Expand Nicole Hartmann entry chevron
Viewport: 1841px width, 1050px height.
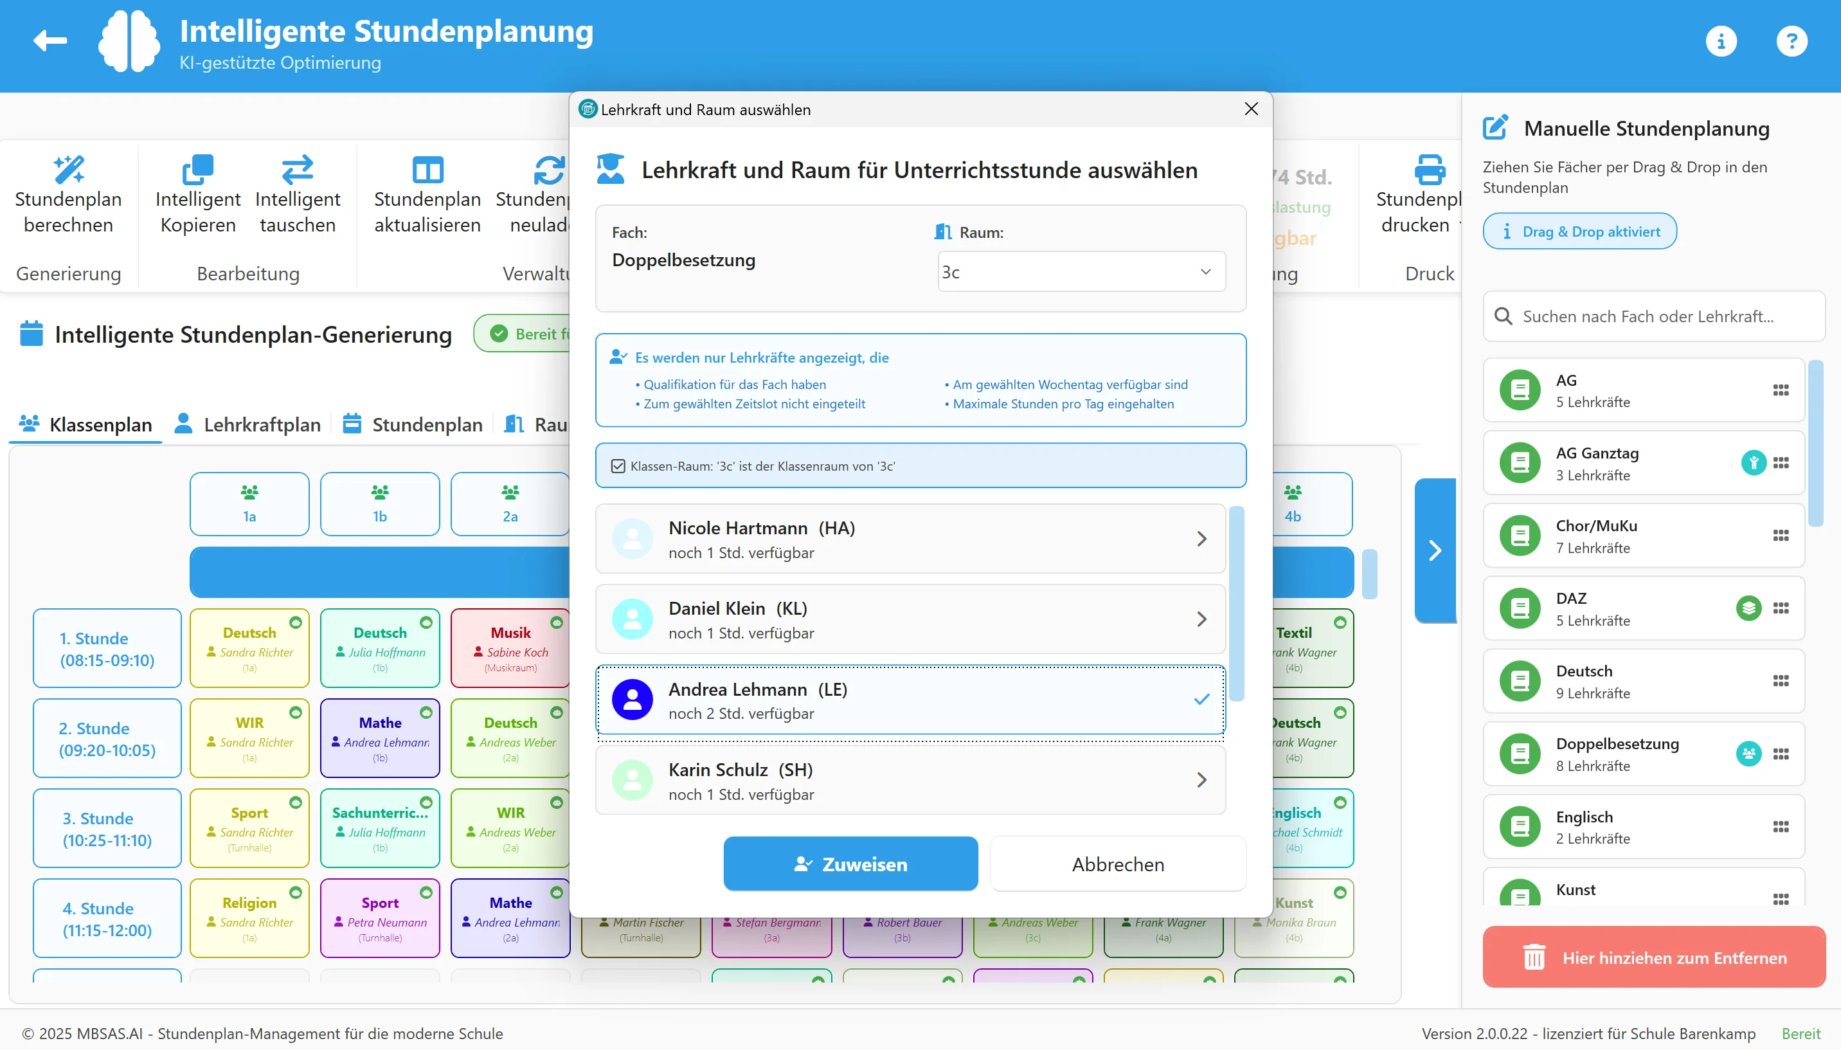coord(1201,539)
